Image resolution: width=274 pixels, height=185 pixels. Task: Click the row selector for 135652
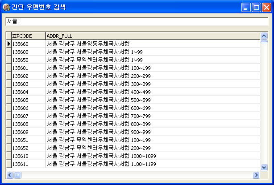[9, 148]
